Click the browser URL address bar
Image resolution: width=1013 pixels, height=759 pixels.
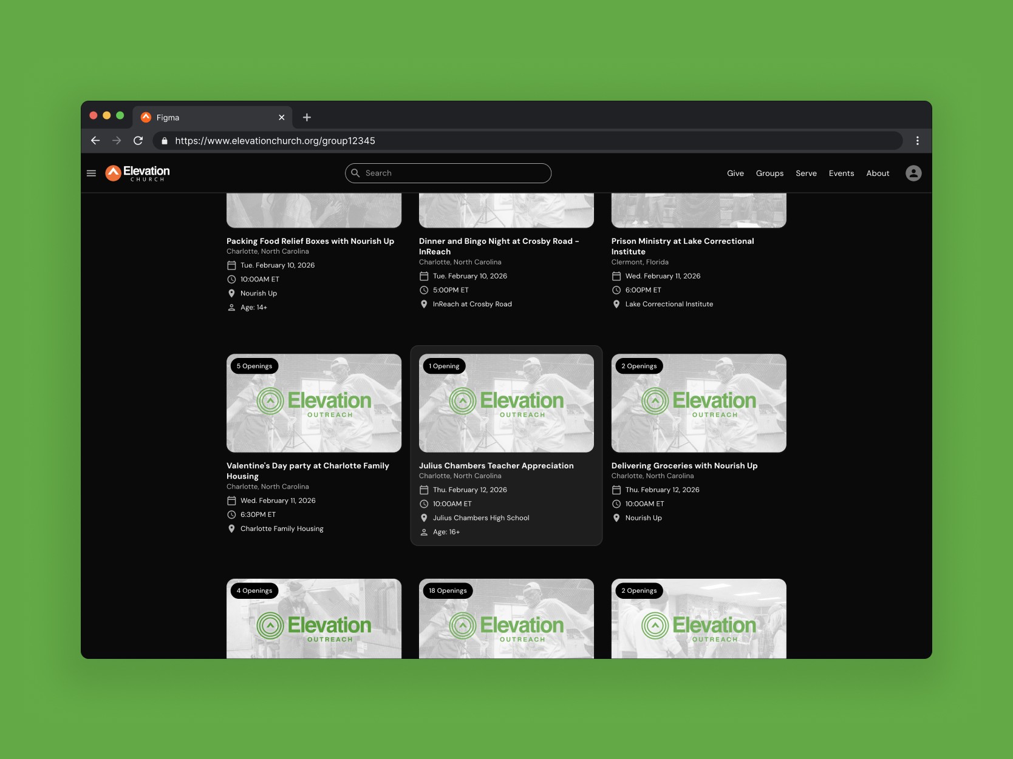(527, 141)
